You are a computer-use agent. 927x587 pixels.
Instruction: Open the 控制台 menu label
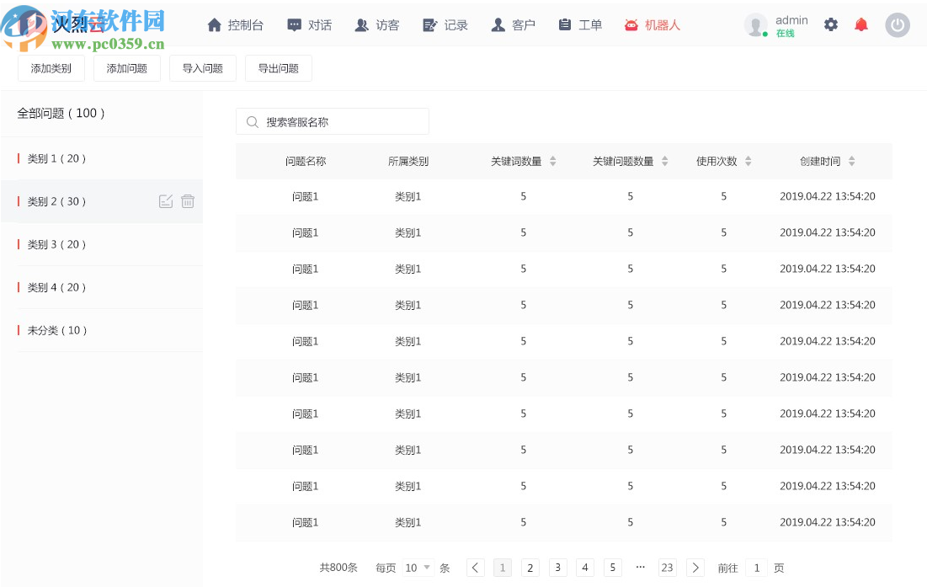[x=245, y=24]
